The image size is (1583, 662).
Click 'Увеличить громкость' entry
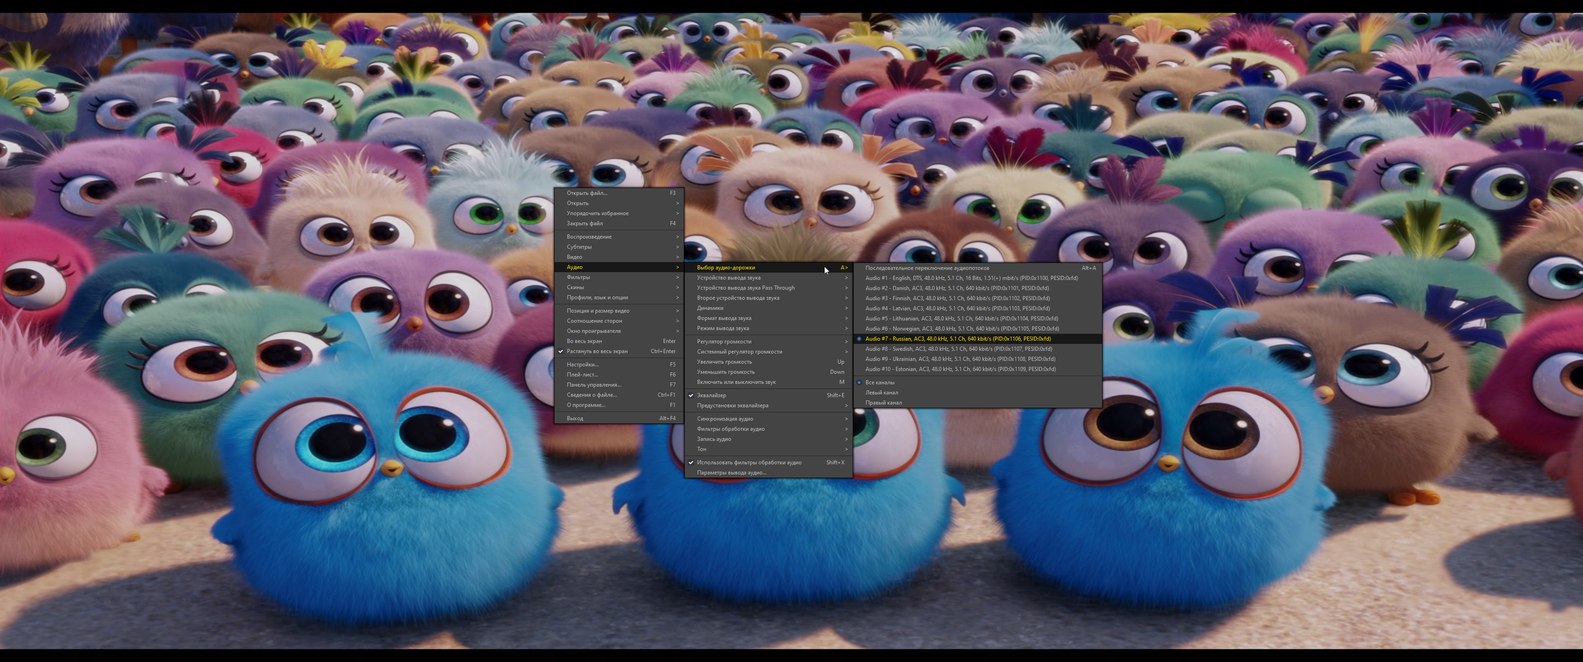[x=769, y=362]
